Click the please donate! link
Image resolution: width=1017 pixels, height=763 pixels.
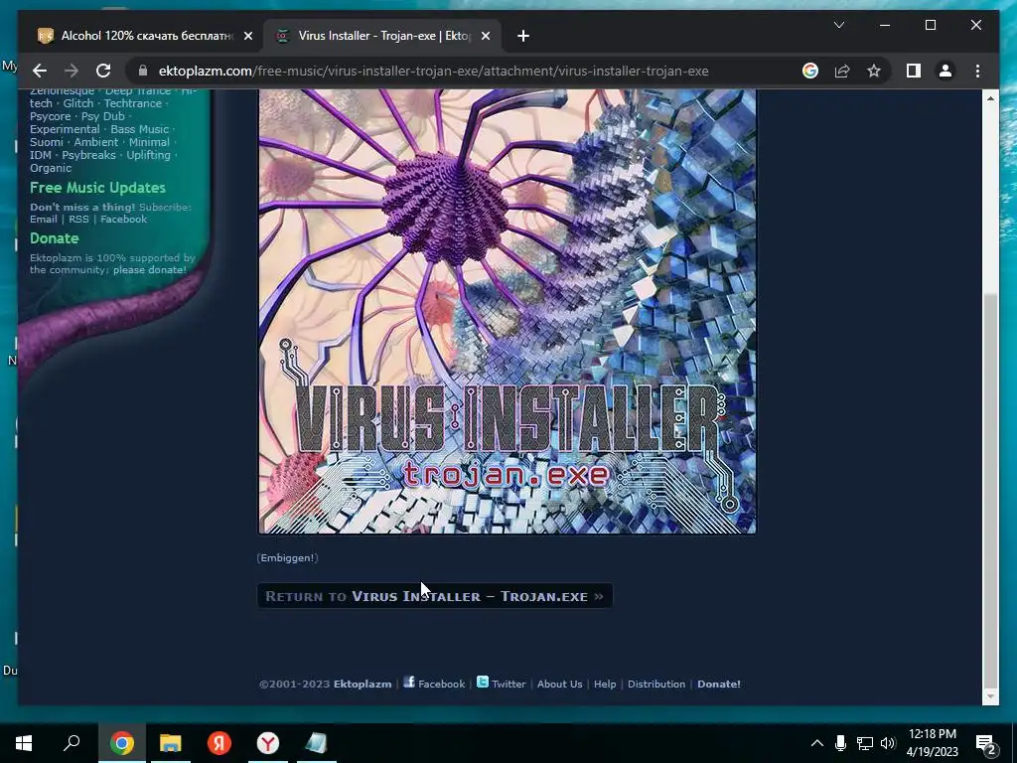click(150, 270)
